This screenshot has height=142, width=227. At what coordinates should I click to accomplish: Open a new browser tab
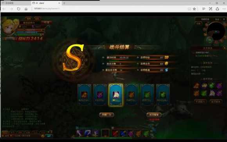click(x=64, y=3)
